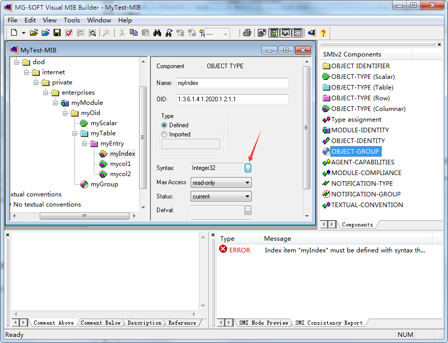Click the binoculars Find icon
Viewport: 448px width, 343px height.
point(157,33)
